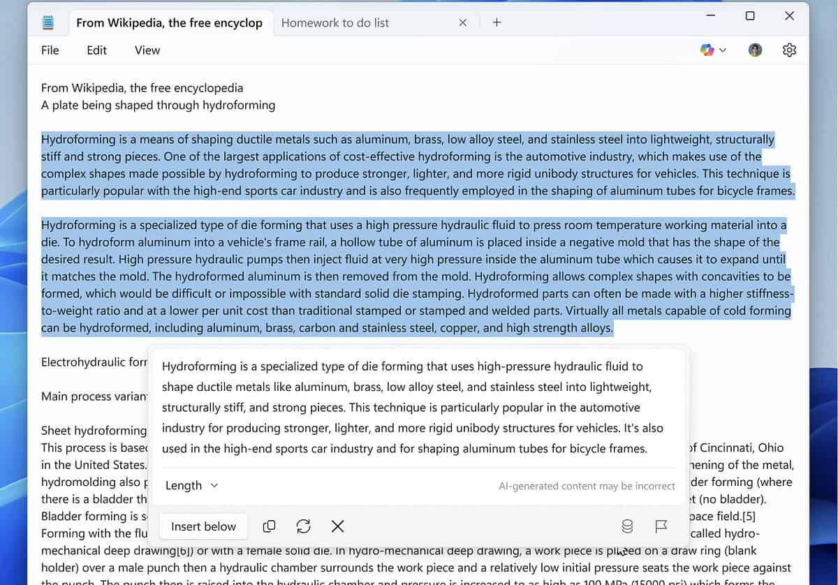Expand the chevron next to Copilot icon
The image size is (838, 585).
pos(723,50)
